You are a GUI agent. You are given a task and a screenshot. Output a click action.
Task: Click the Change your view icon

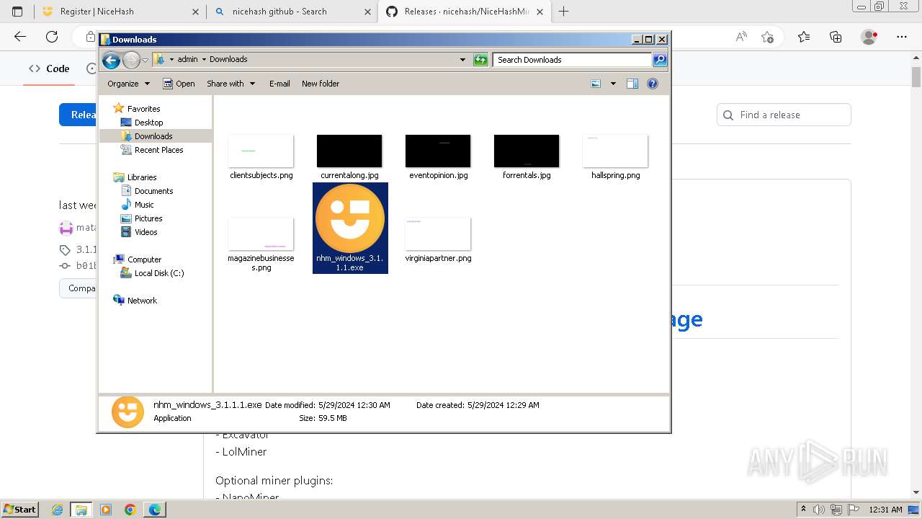[596, 84]
